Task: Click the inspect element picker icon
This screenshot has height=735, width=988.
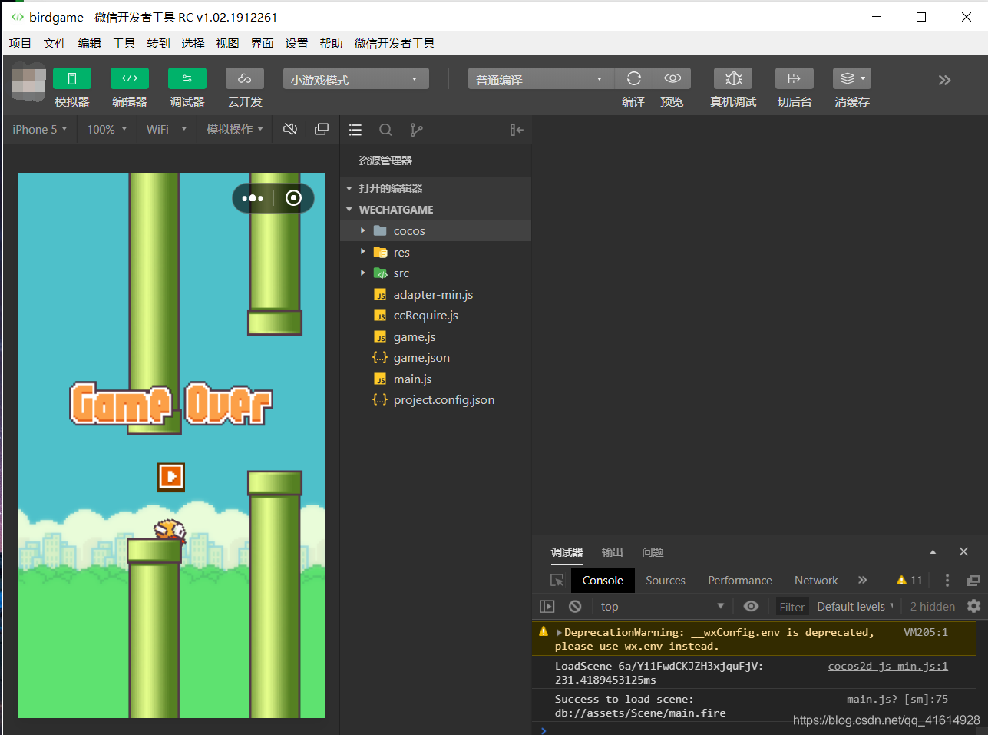Action: tap(557, 581)
